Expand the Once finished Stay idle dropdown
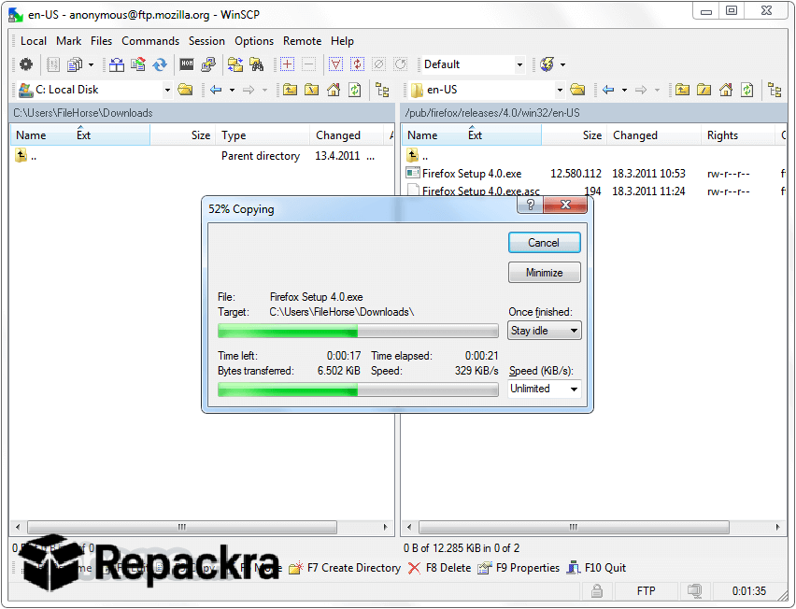The image size is (796, 609). (x=544, y=331)
